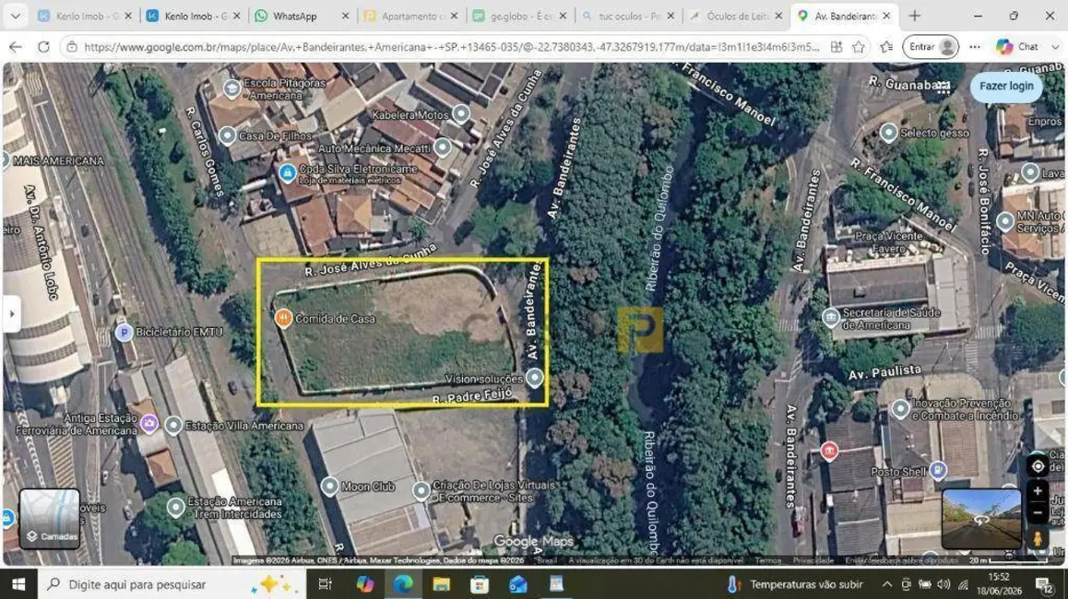Open the Street View thumbnail preview
This screenshot has width=1068, height=599.
pos(980,519)
